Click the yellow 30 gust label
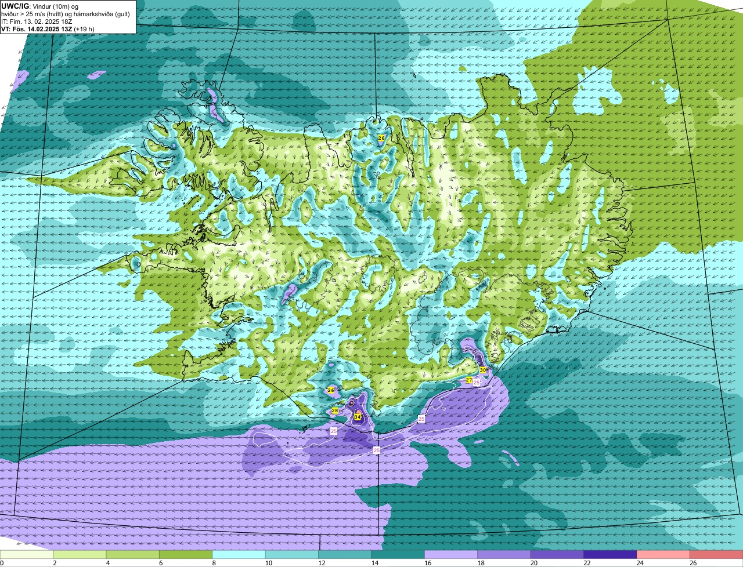Image resolution: width=743 pixels, height=567 pixels. (x=483, y=370)
